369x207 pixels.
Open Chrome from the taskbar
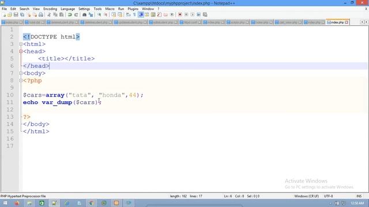click(92, 203)
